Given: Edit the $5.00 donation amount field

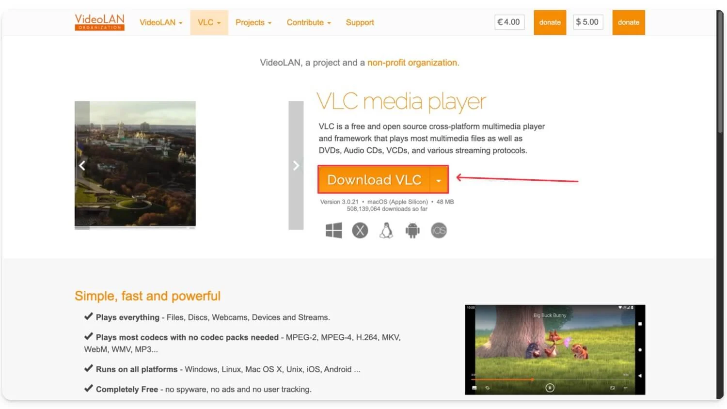Looking at the screenshot, I should click(587, 22).
